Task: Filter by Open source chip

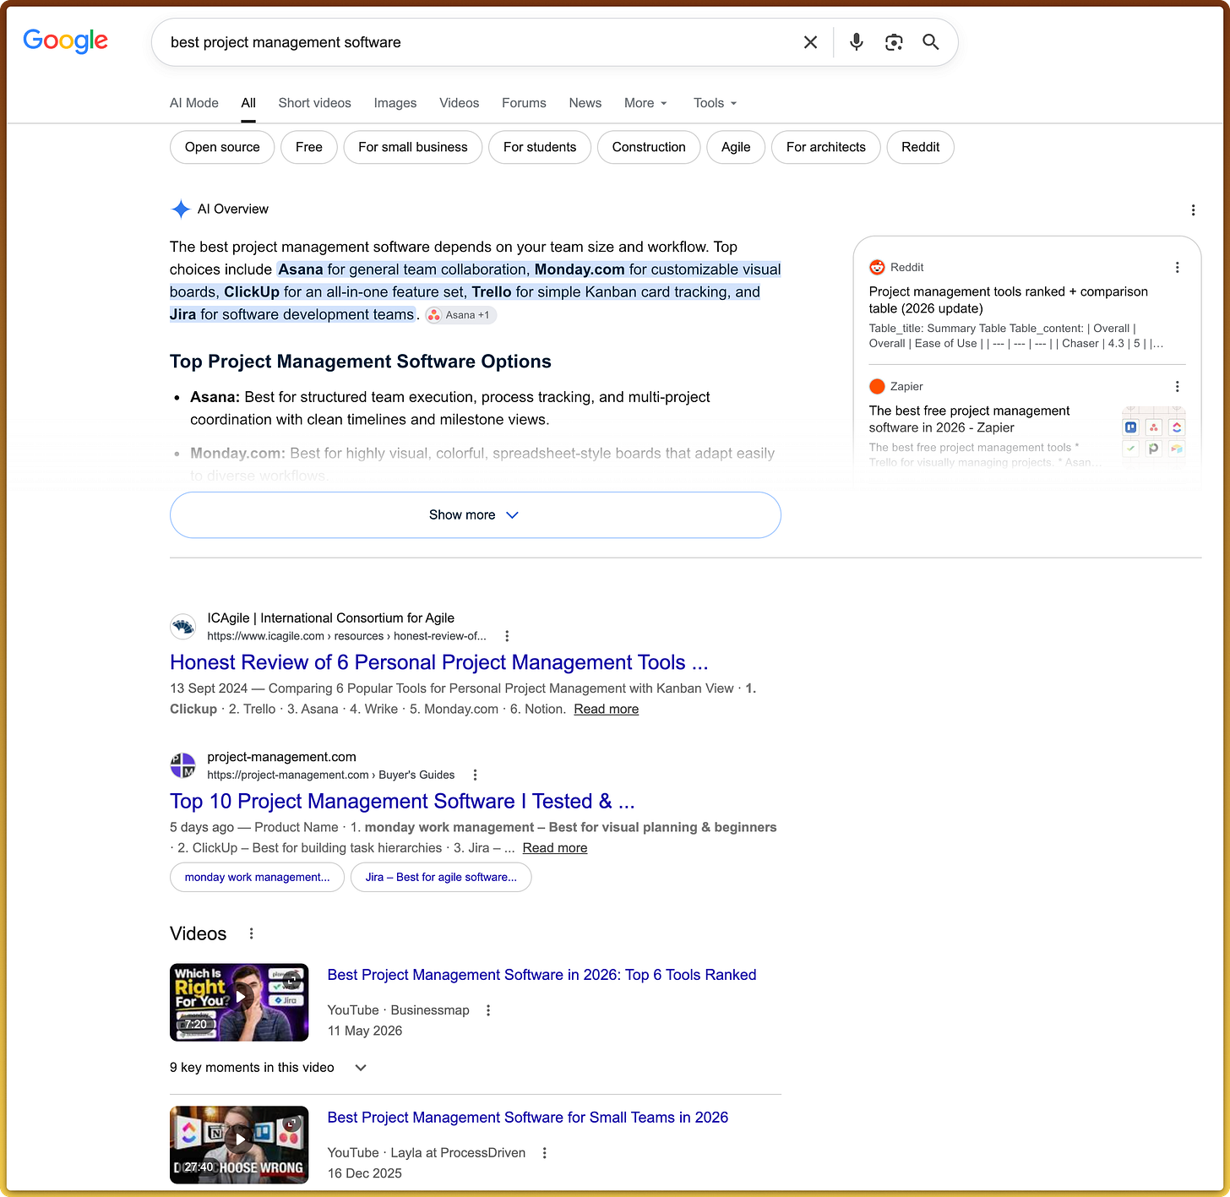Action: click(x=222, y=147)
